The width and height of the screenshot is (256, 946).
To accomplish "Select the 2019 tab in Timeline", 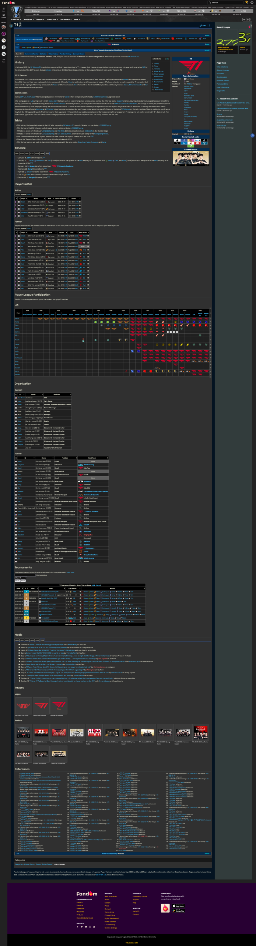I will [x=17, y=153].
